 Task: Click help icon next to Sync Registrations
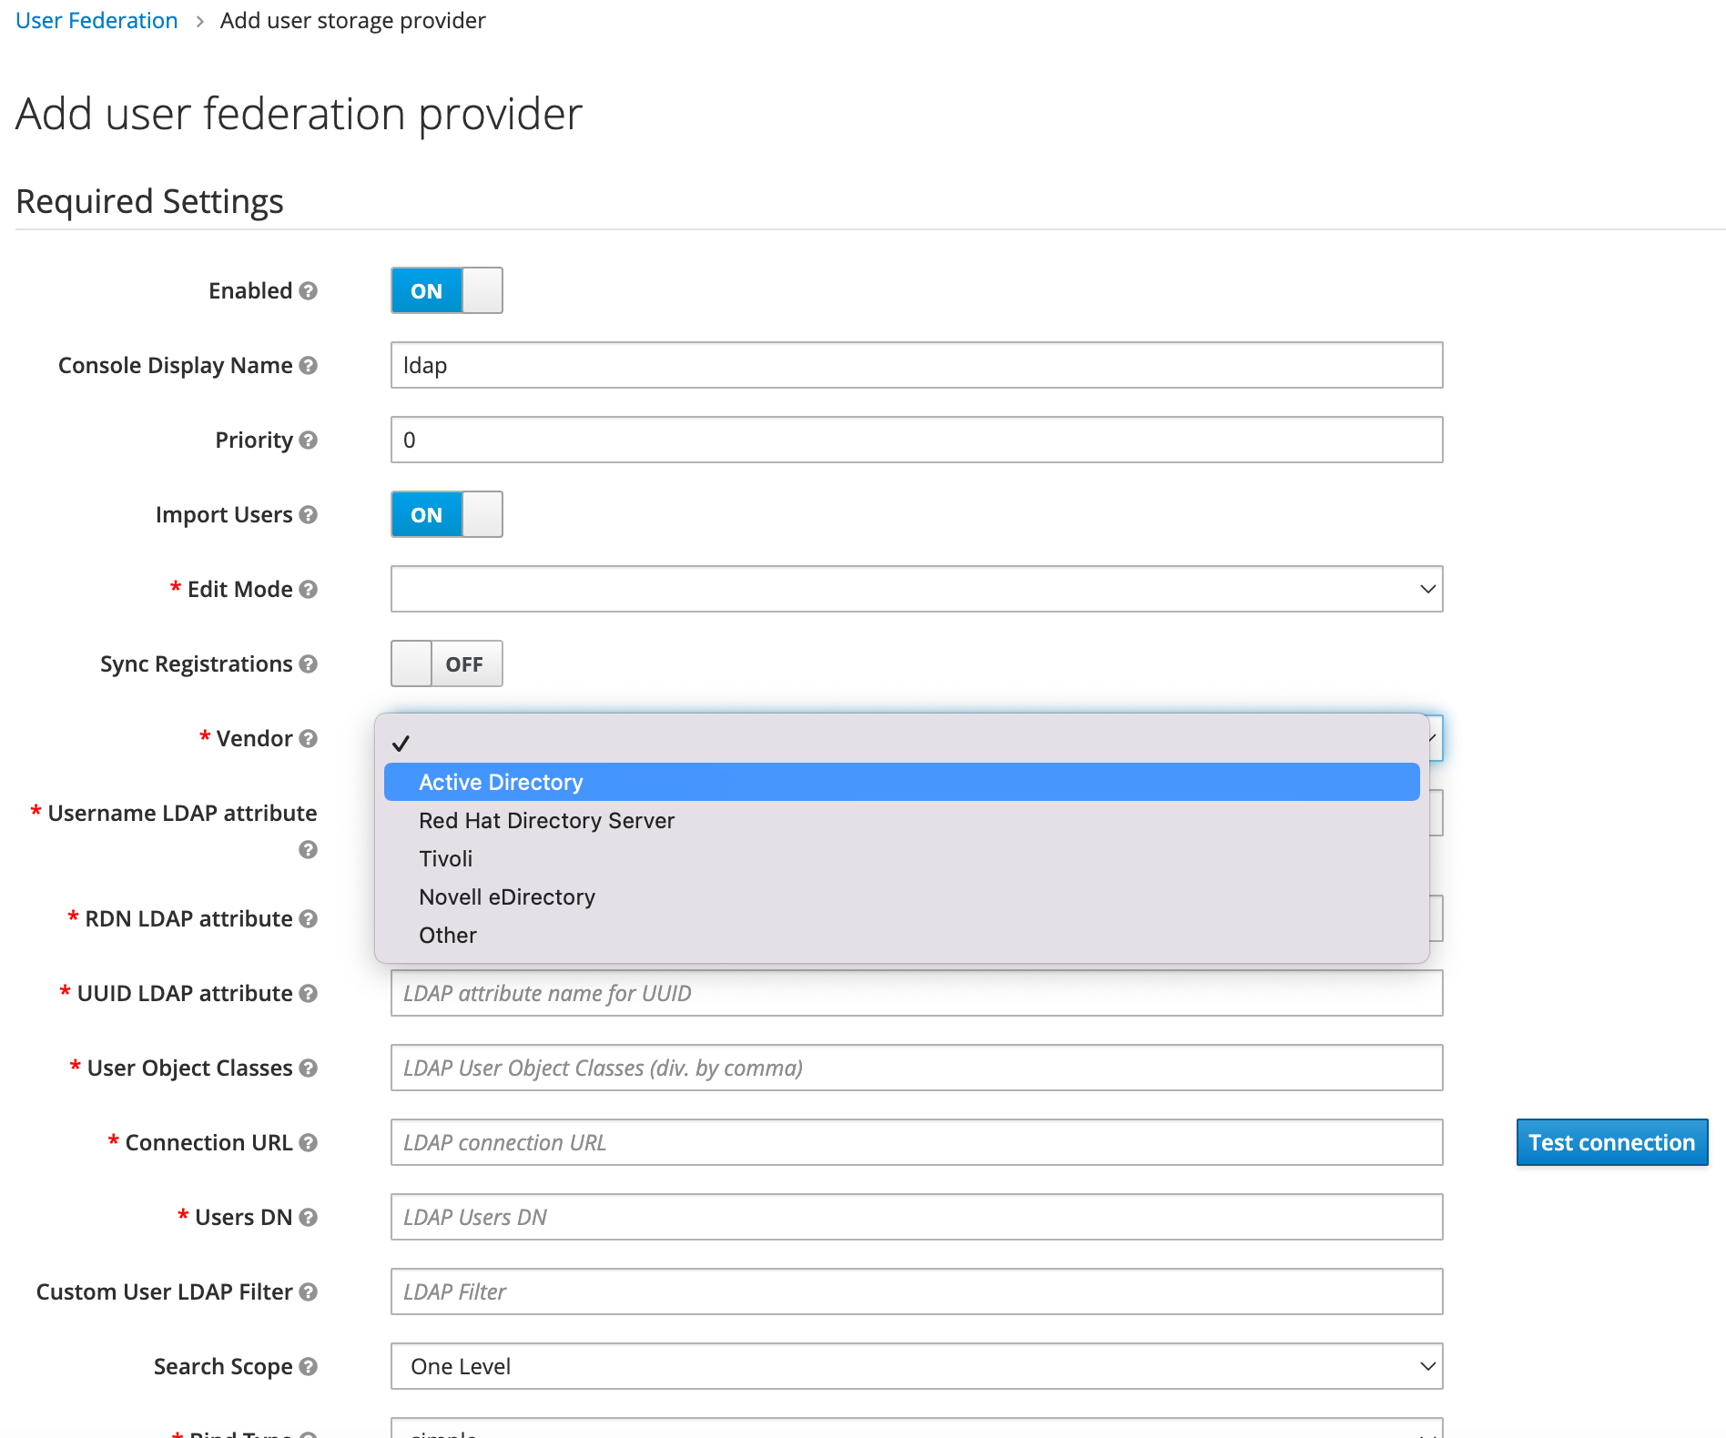309,663
